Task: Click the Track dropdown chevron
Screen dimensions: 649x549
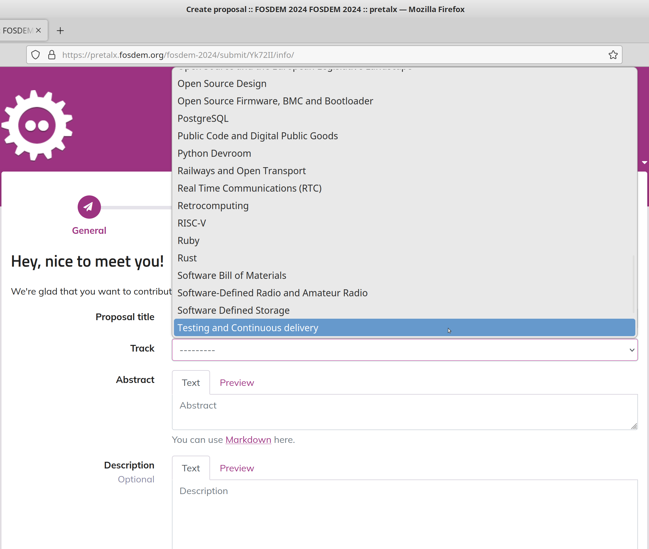Action: (x=632, y=350)
